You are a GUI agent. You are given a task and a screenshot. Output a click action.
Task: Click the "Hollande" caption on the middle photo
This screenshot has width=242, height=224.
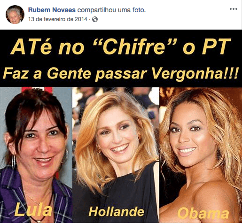click(116, 212)
